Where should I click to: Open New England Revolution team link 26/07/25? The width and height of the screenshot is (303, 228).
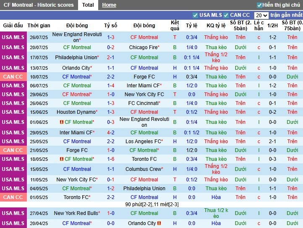click(x=77, y=37)
